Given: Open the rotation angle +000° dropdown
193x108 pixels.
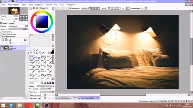Looking at the screenshot, I should click(109, 8).
